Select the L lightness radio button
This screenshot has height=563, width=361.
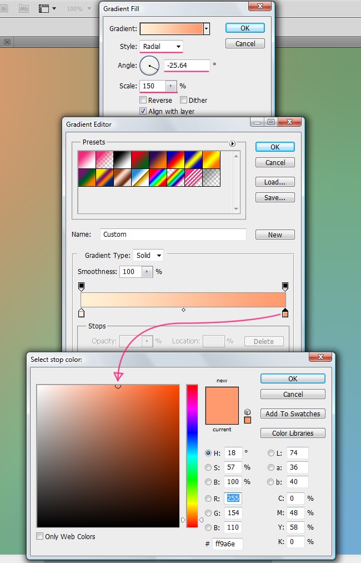(271, 453)
